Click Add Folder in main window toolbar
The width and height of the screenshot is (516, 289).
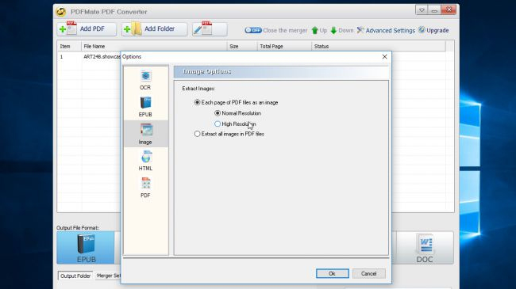pyautogui.click(x=154, y=29)
